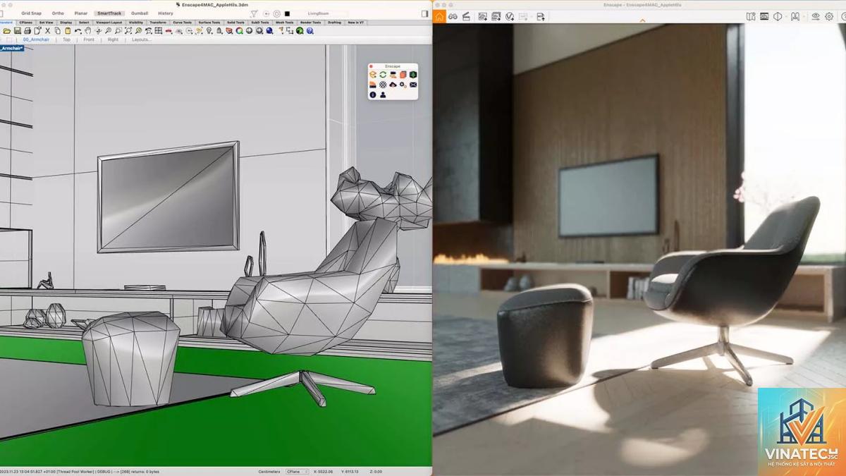The image size is (846, 476).
Task: Expand the Layouts viewport tab menu
Action: coord(142,39)
